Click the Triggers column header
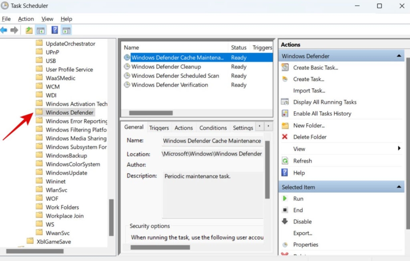Image resolution: width=410 pixels, height=261 pixels. pos(261,48)
